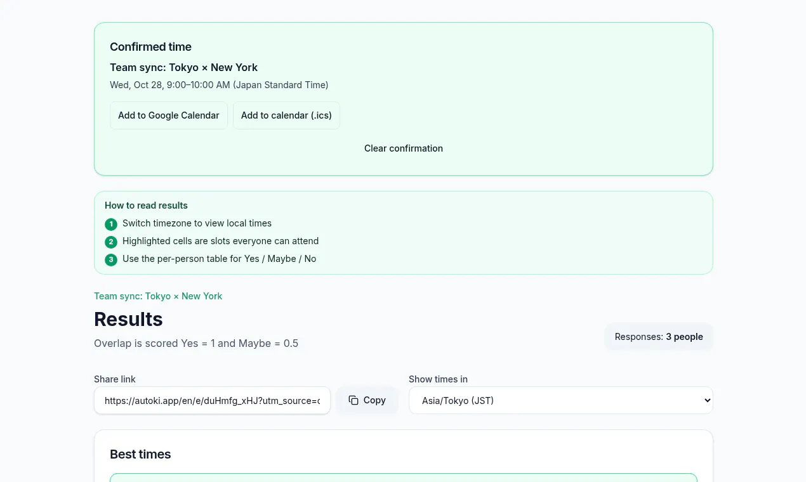Click the Responses: 3 people badge

coord(659,337)
